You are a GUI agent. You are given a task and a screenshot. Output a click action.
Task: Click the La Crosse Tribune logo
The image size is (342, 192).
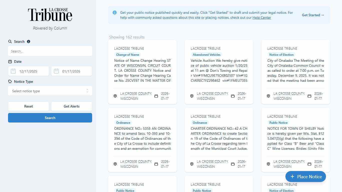[x=50, y=15]
